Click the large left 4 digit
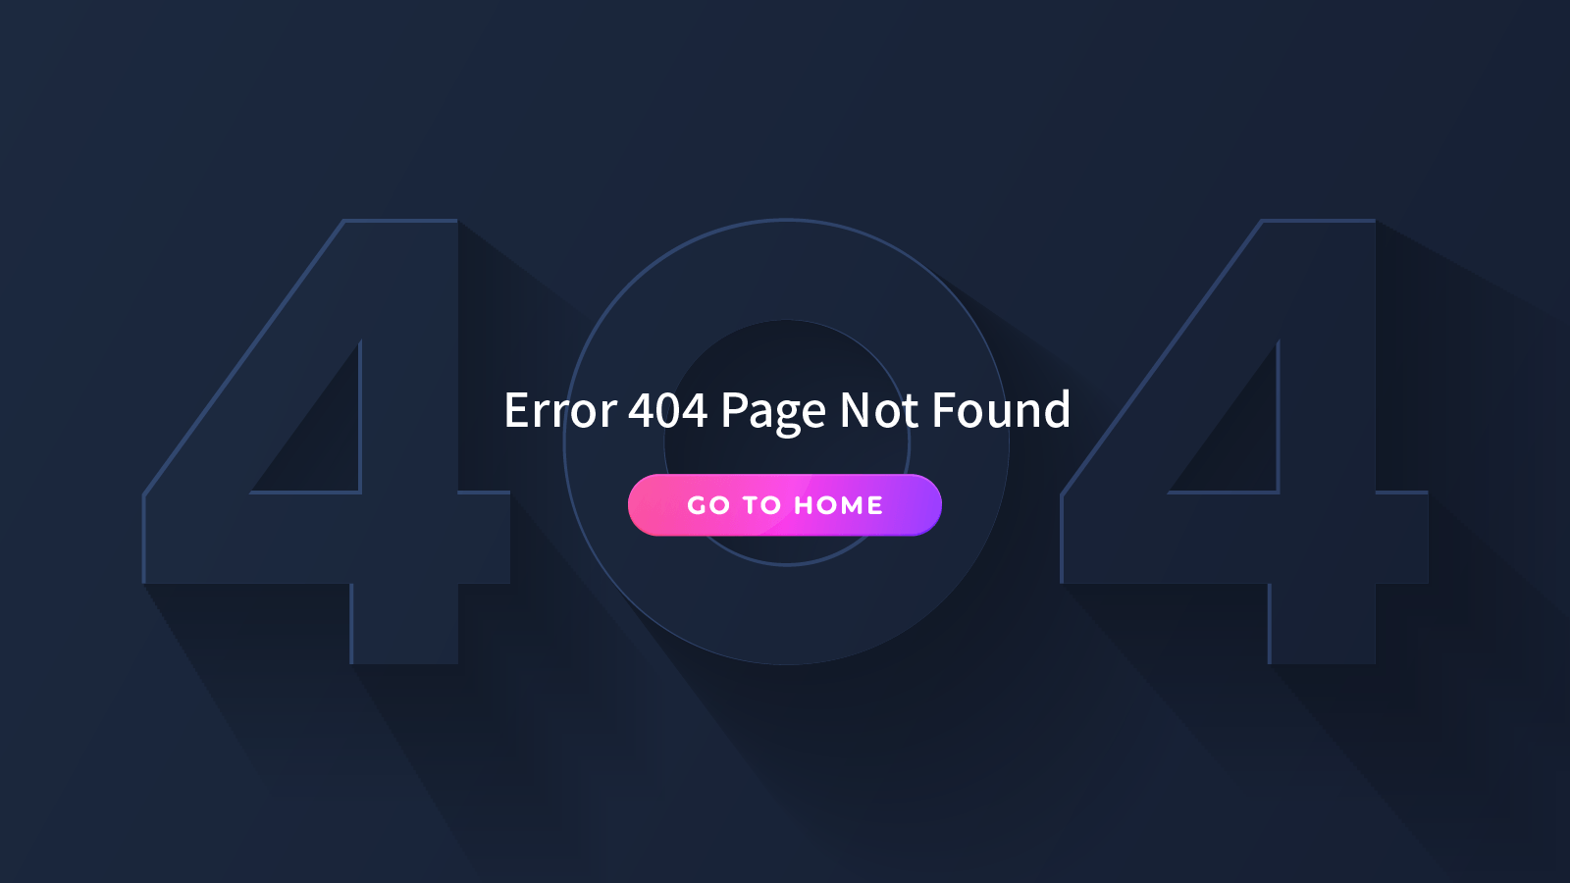This screenshot has width=1570, height=883. pyautogui.click(x=327, y=441)
